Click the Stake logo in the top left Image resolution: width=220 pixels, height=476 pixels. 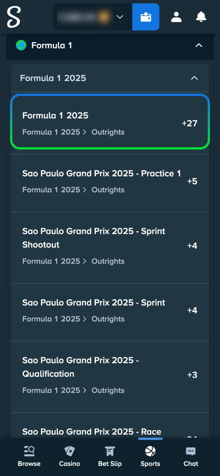13,17
